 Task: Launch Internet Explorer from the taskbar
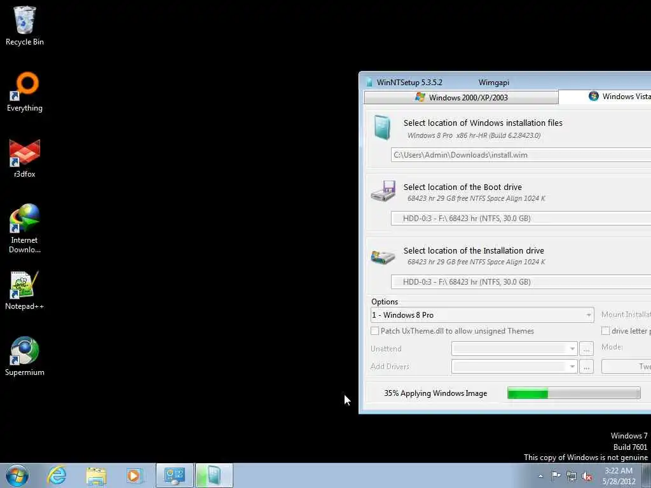[57, 475]
